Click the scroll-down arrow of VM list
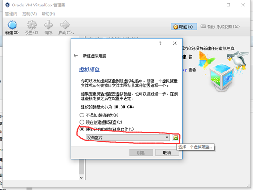The height and width of the screenshot is (190, 253). click(81, 178)
